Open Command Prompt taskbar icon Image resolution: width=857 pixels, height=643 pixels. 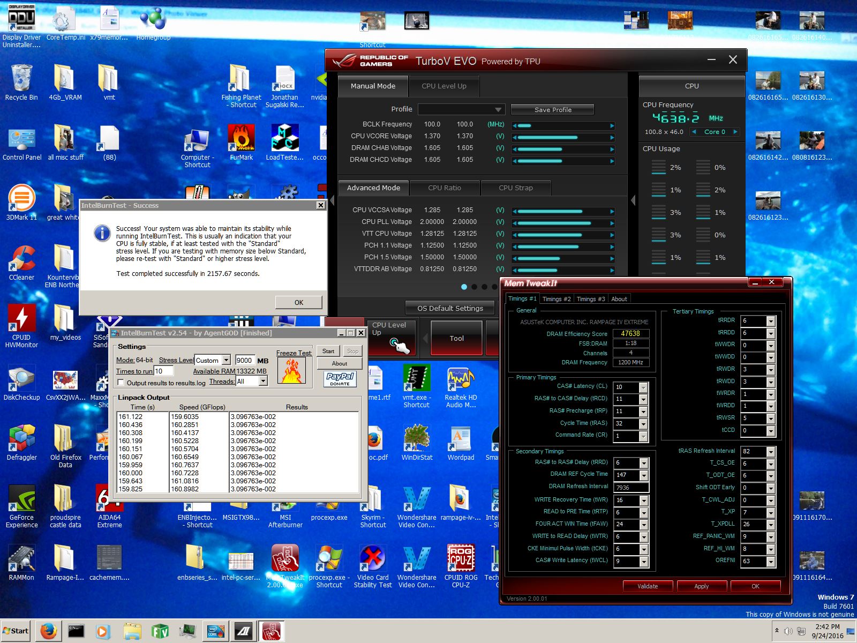pos(76,631)
